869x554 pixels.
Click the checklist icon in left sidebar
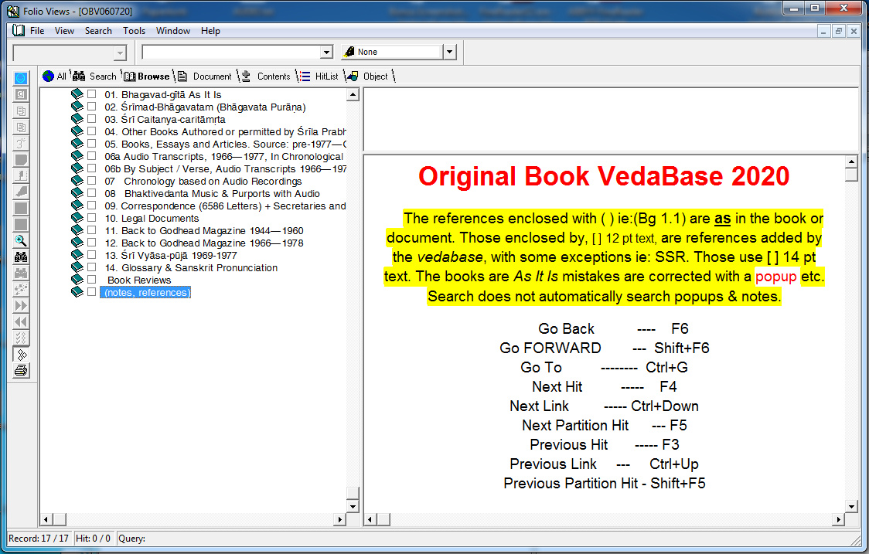21,338
